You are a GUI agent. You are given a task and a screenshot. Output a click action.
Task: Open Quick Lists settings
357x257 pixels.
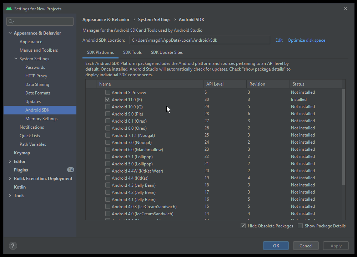click(x=30, y=136)
